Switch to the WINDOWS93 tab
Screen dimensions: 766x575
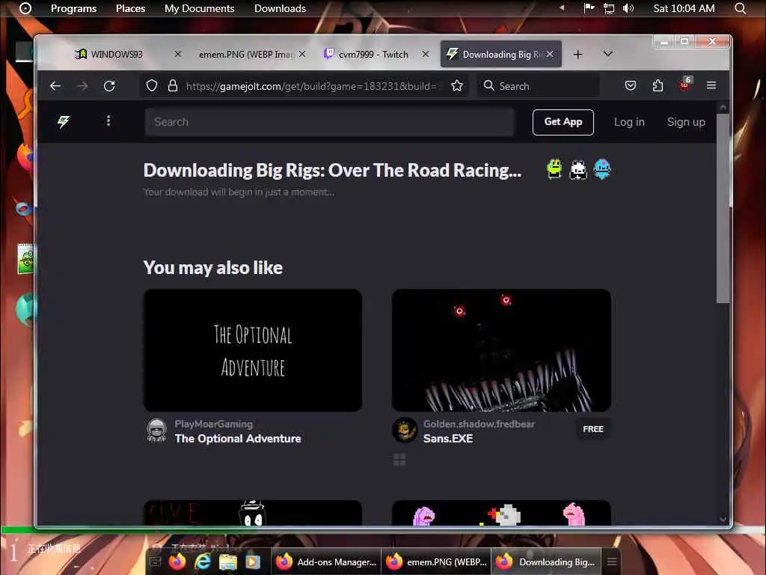coord(127,54)
